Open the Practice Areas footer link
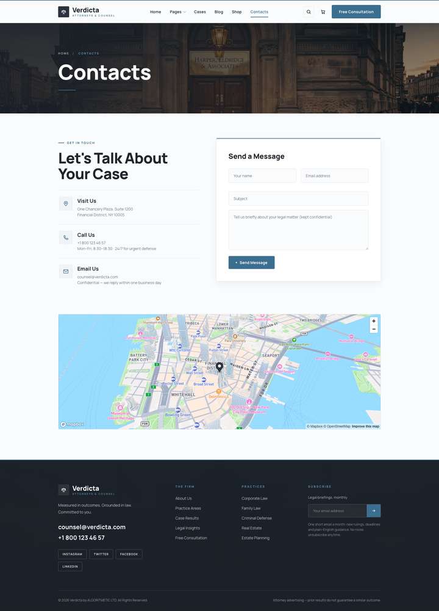This screenshot has height=611, width=439. click(x=188, y=508)
